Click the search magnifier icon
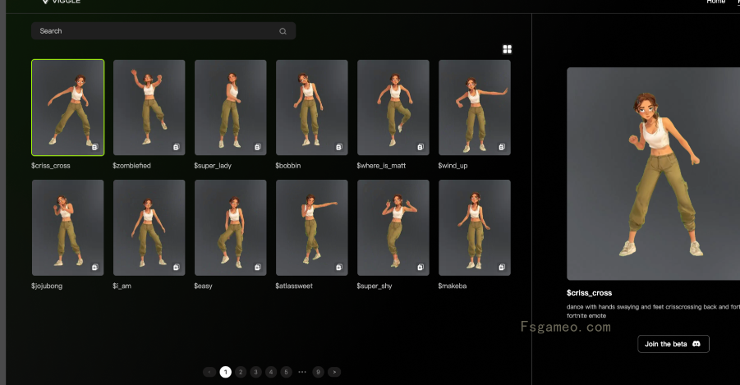Screen dimensions: 740x385 click(283, 31)
